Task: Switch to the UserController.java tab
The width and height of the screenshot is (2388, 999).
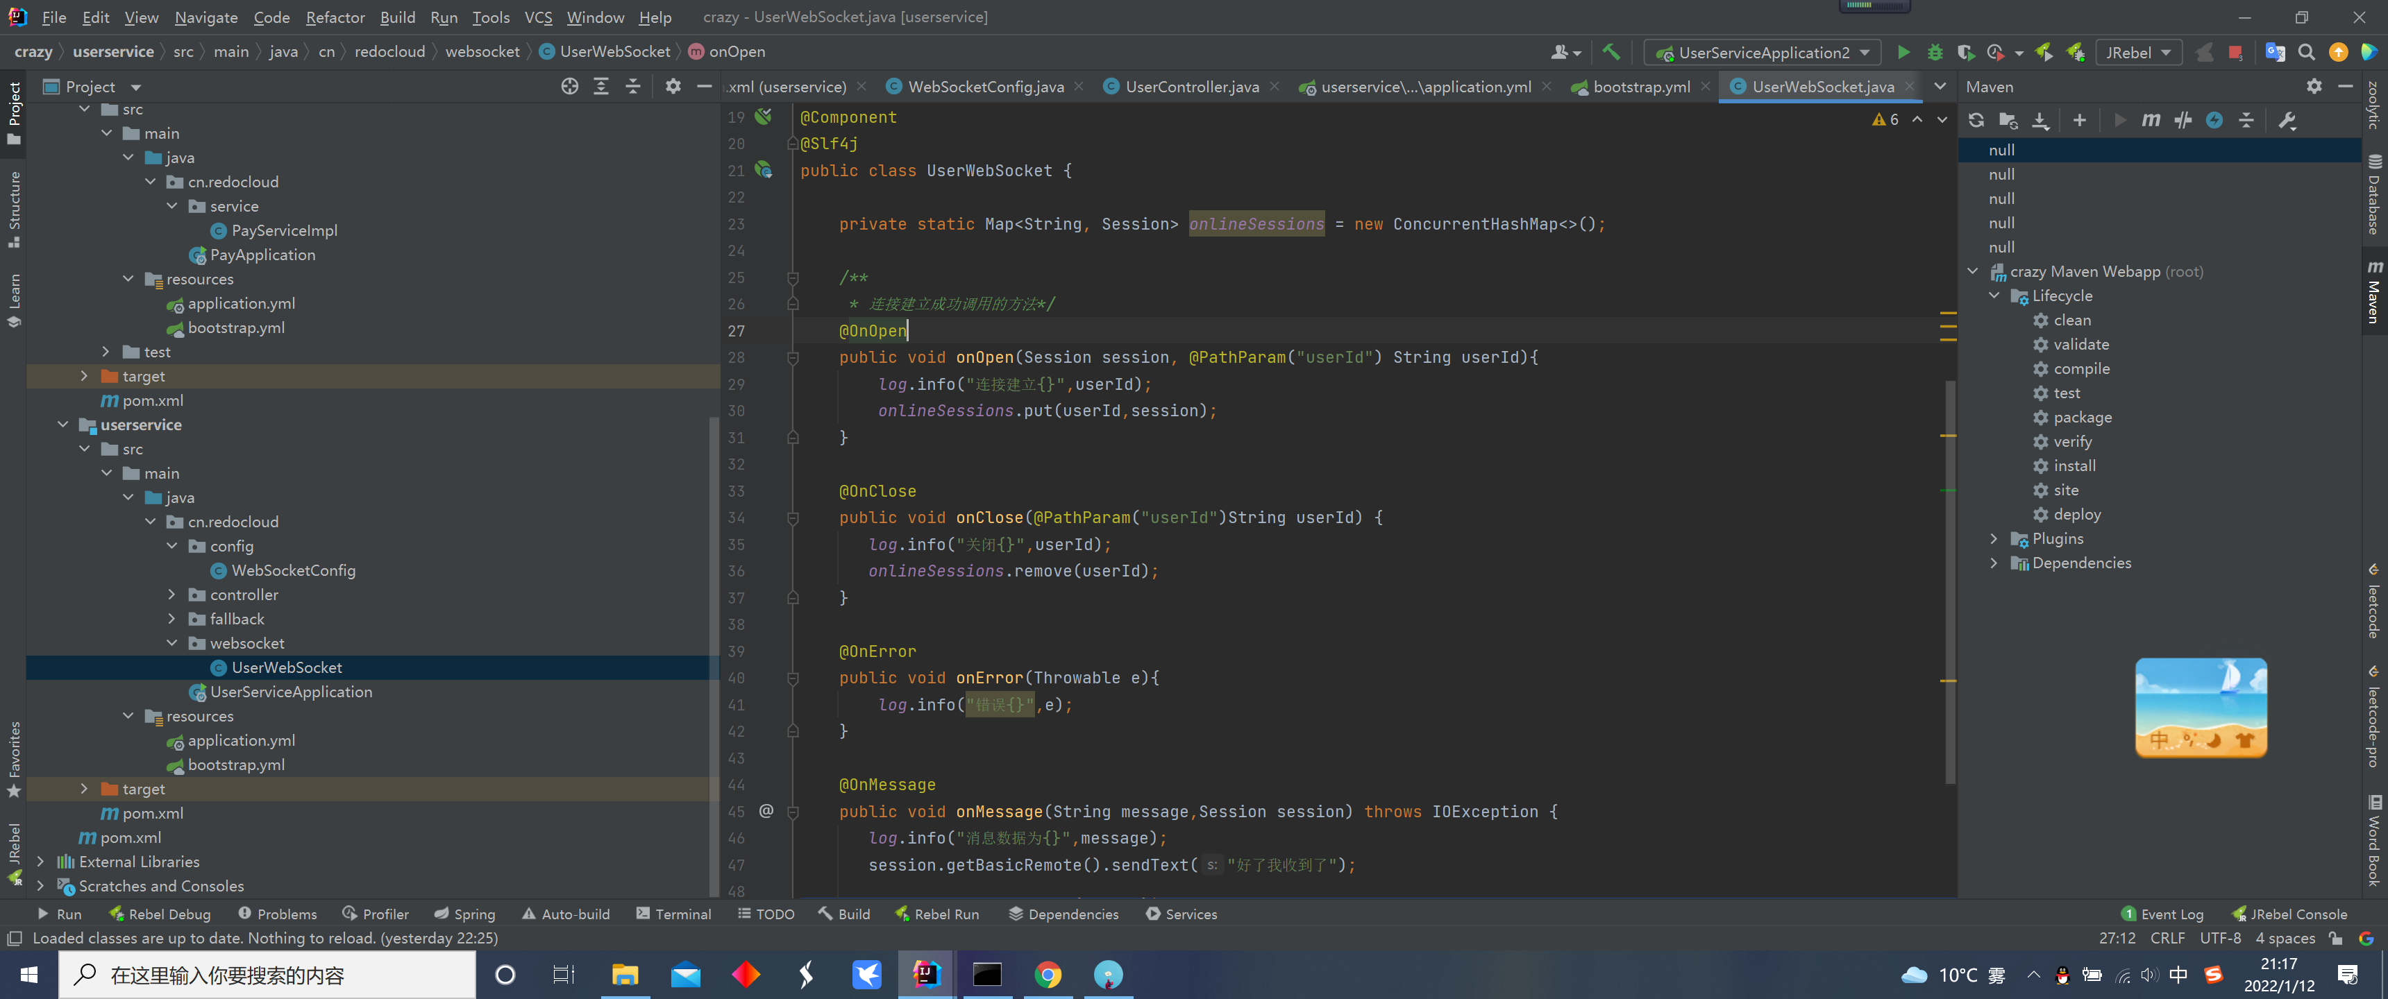Action: [x=1191, y=86]
